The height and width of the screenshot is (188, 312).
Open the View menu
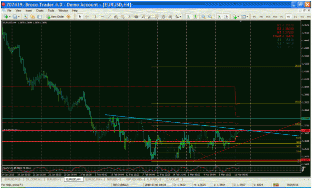18,10
